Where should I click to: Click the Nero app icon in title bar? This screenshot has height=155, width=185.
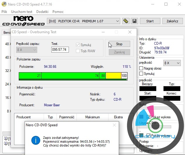point(4,4)
